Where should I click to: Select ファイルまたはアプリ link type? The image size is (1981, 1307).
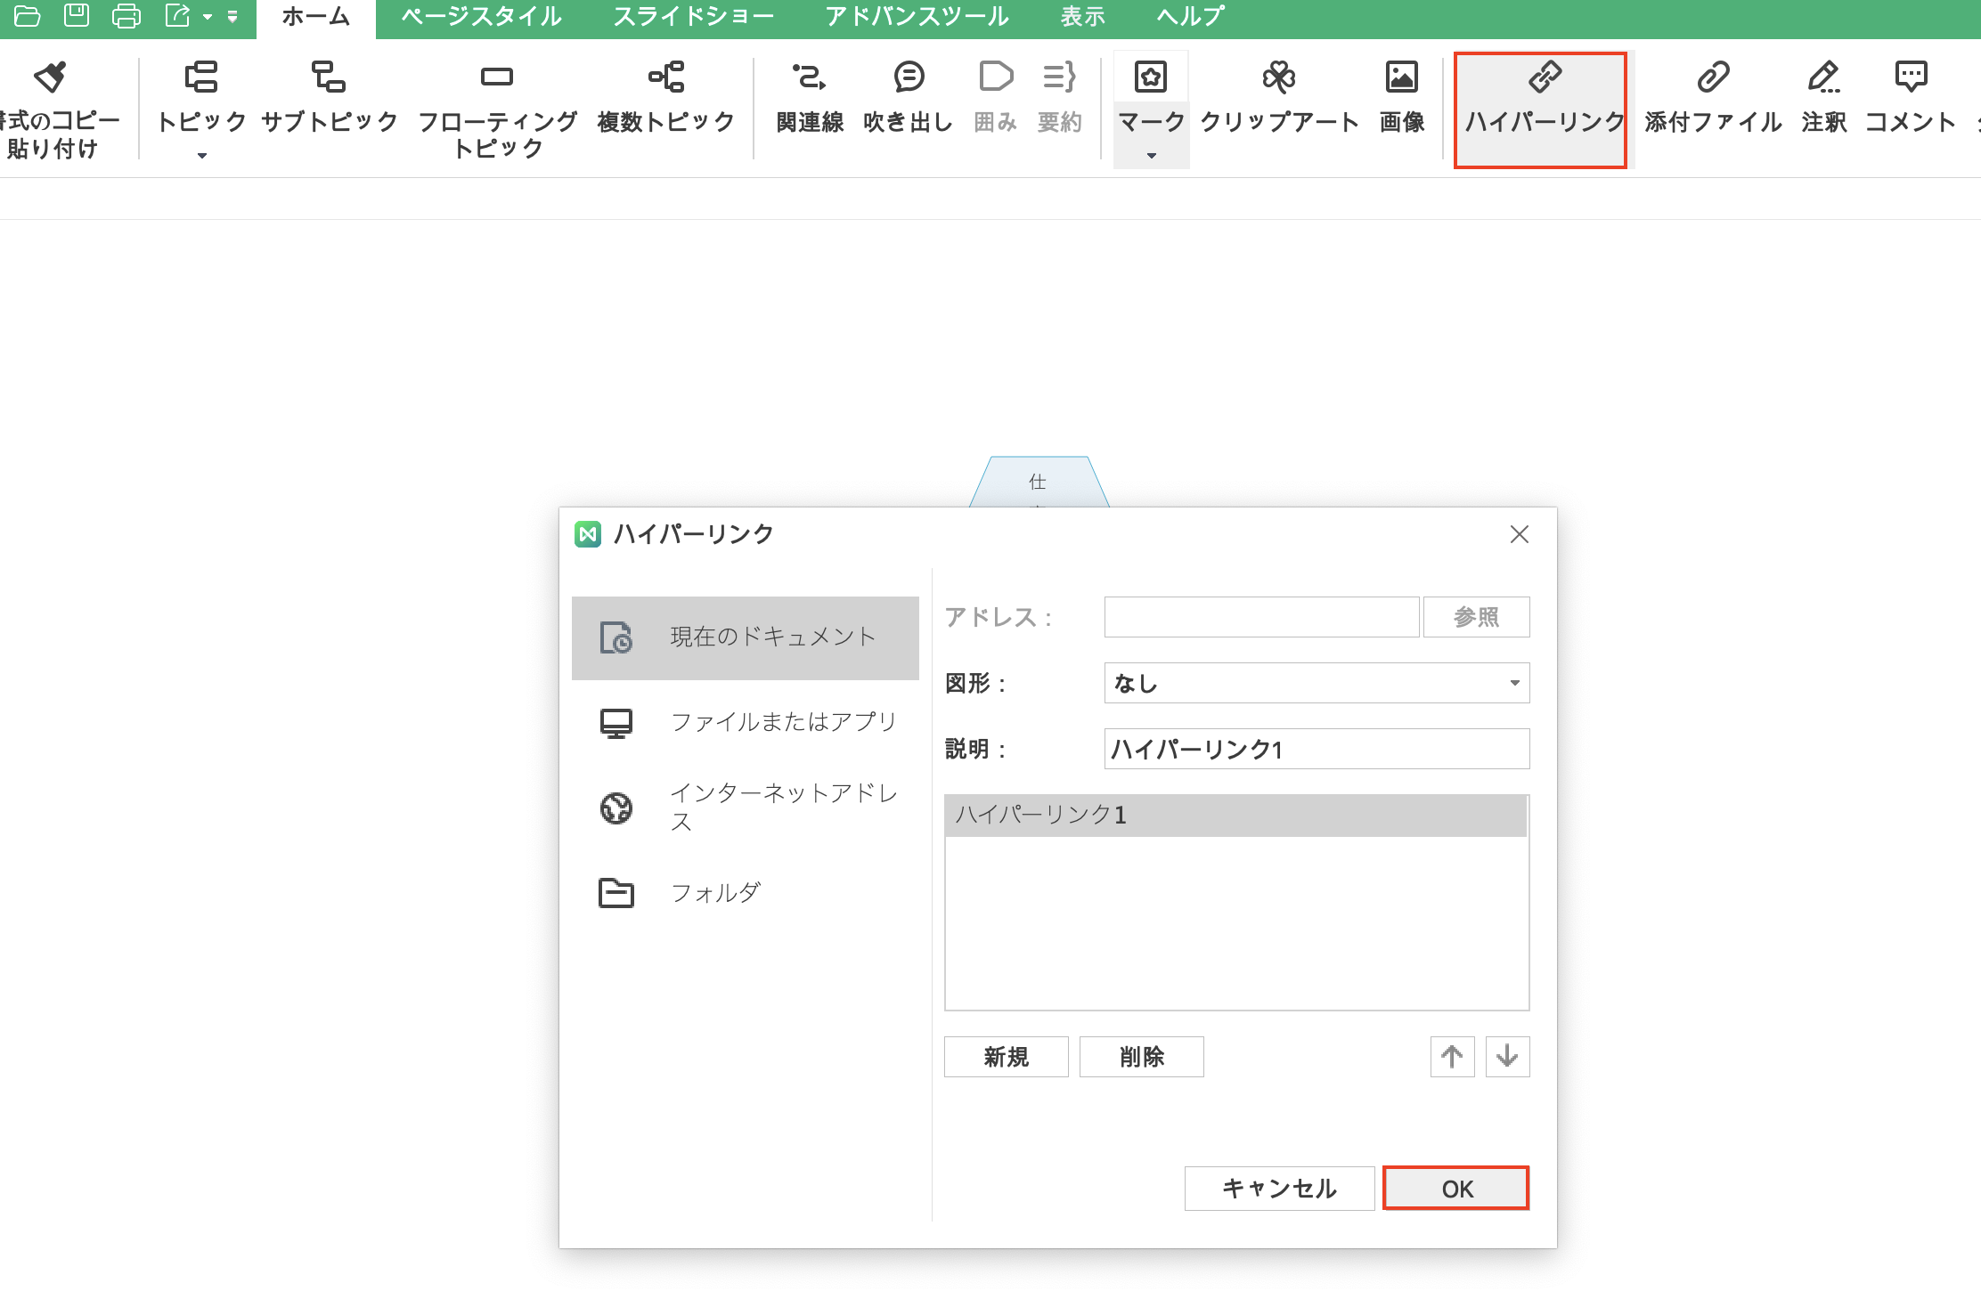click(x=746, y=722)
